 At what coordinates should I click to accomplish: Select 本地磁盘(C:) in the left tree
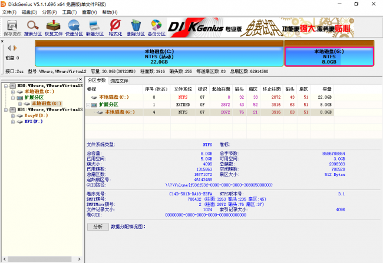[x=39, y=91]
